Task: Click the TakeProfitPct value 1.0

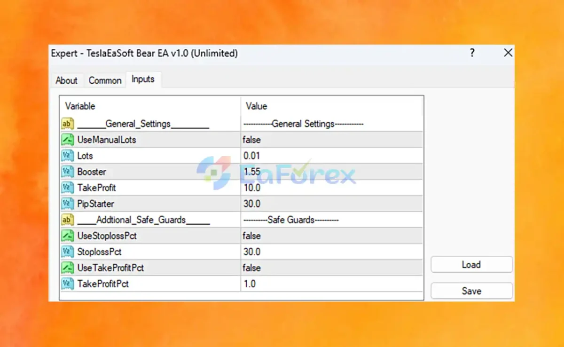Action: click(x=250, y=284)
